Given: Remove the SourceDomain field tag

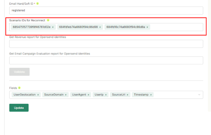Looking at the screenshot, I should [x=66, y=95].
